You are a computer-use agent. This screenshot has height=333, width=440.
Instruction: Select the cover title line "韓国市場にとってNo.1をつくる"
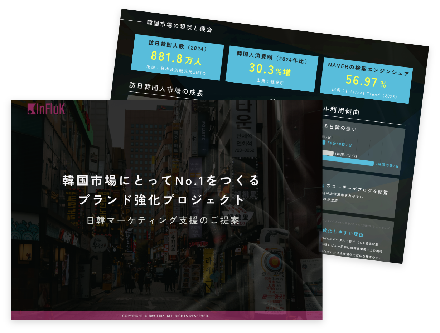click(x=161, y=180)
